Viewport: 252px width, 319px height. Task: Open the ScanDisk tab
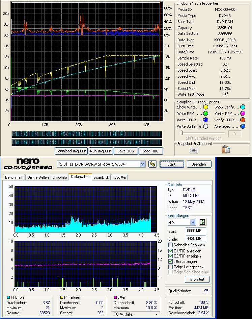point(101,177)
